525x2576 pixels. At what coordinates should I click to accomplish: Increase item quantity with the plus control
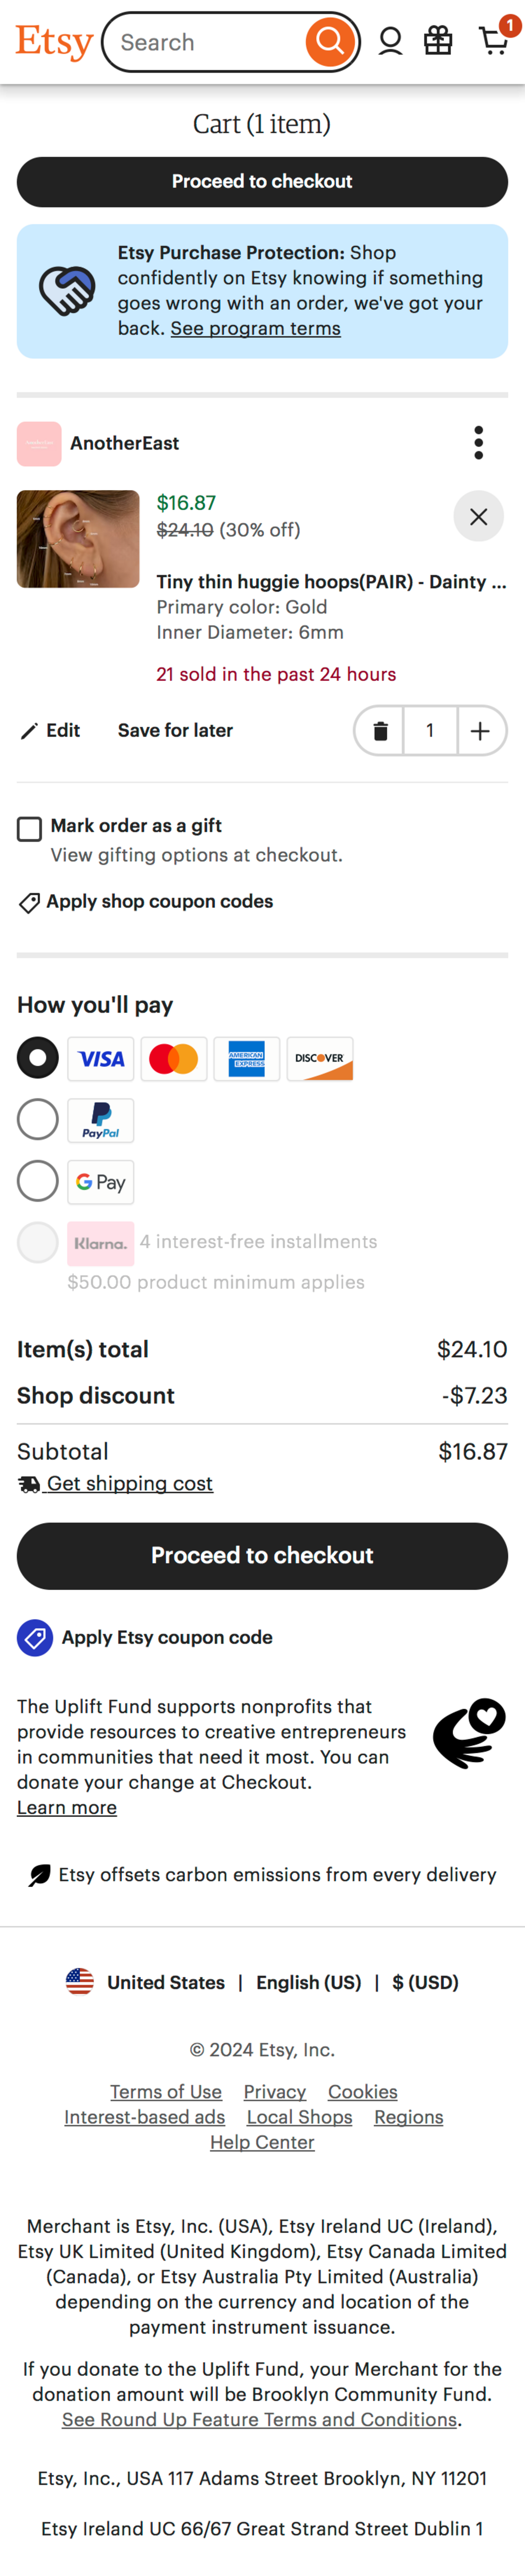[480, 730]
